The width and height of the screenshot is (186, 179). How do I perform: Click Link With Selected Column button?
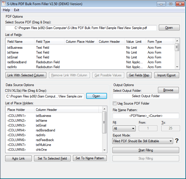pos(26,75)
